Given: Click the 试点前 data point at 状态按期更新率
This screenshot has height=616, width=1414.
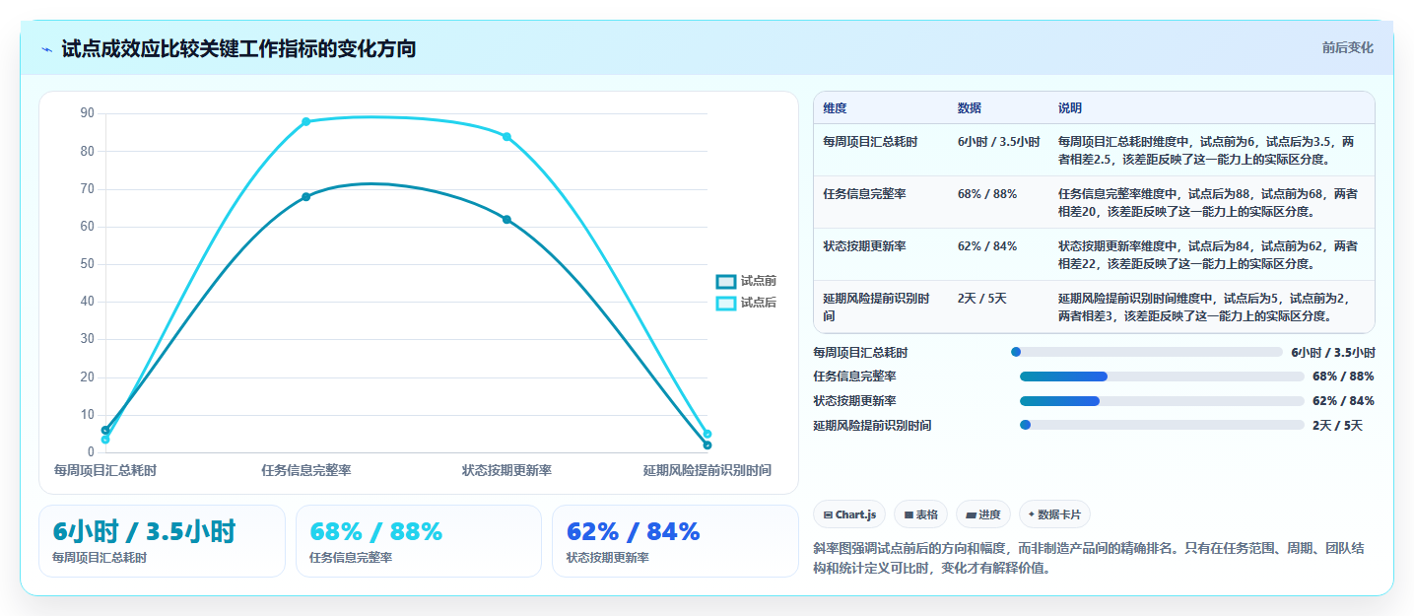Looking at the screenshot, I should pyautogui.click(x=506, y=220).
